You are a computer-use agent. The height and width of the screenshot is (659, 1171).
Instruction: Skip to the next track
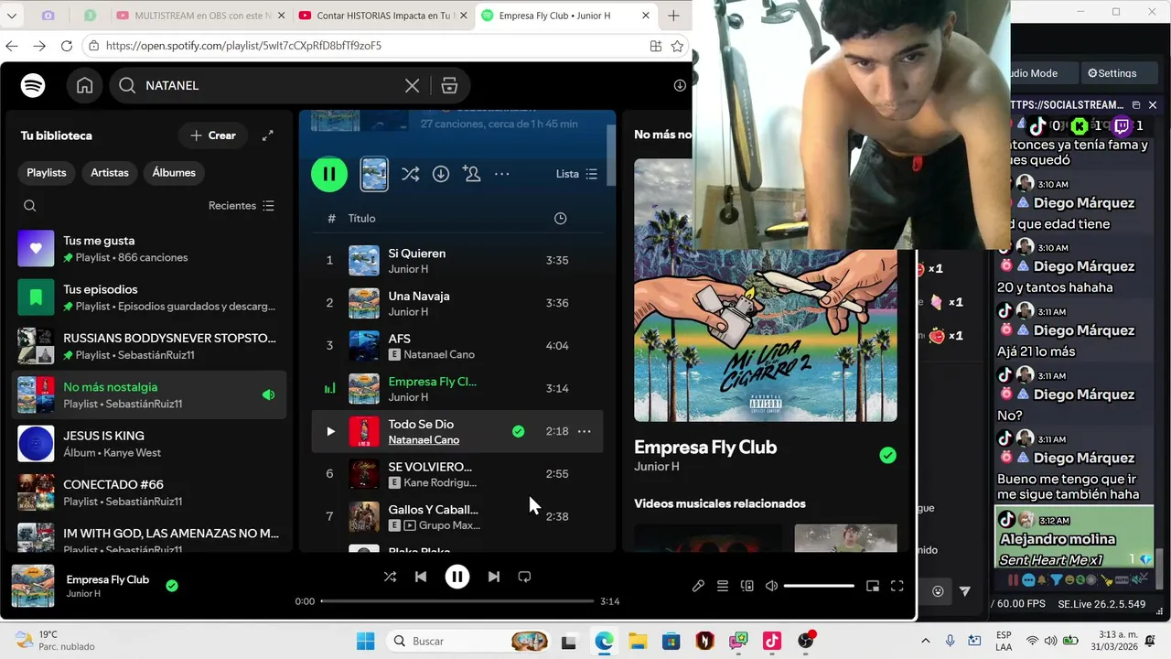coord(494,577)
